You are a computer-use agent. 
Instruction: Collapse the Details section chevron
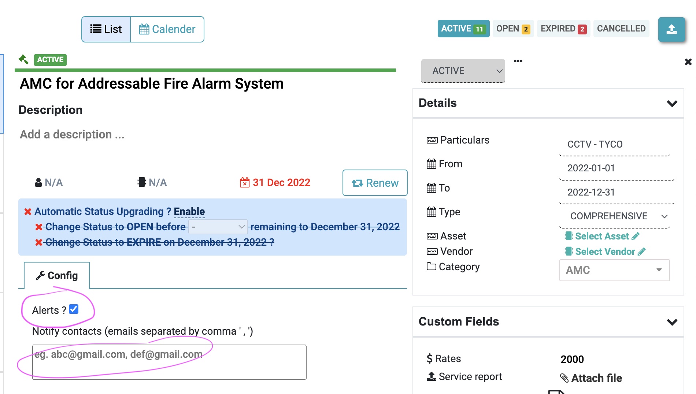[672, 103]
